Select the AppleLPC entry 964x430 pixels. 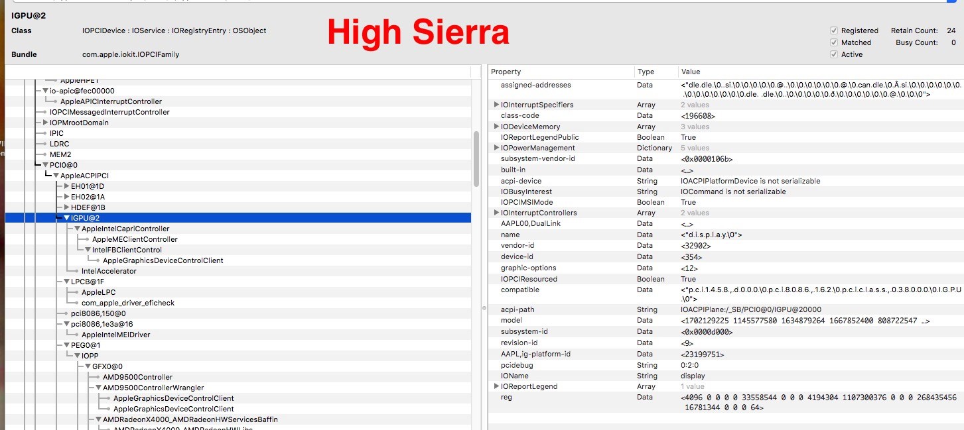(99, 292)
